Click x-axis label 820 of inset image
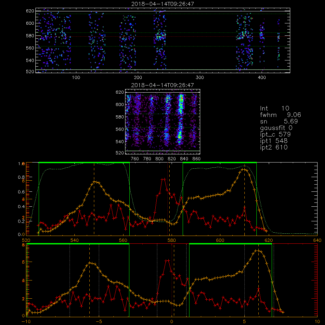Screen dimensions: 325x325 point(172,159)
